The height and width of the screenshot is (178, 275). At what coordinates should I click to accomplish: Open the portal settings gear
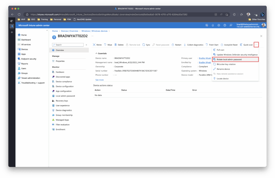click(x=219, y=25)
